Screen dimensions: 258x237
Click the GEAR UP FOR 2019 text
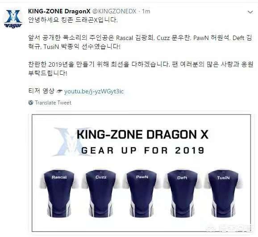coord(143,150)
